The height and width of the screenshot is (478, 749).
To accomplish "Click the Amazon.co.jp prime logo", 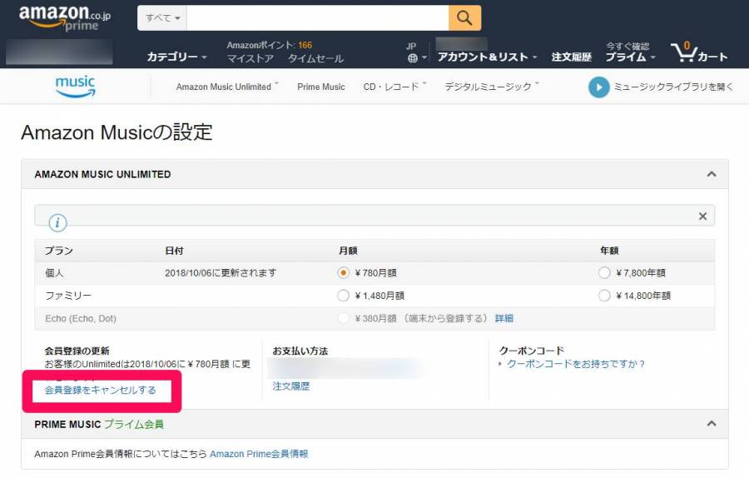I will (64, 18).
